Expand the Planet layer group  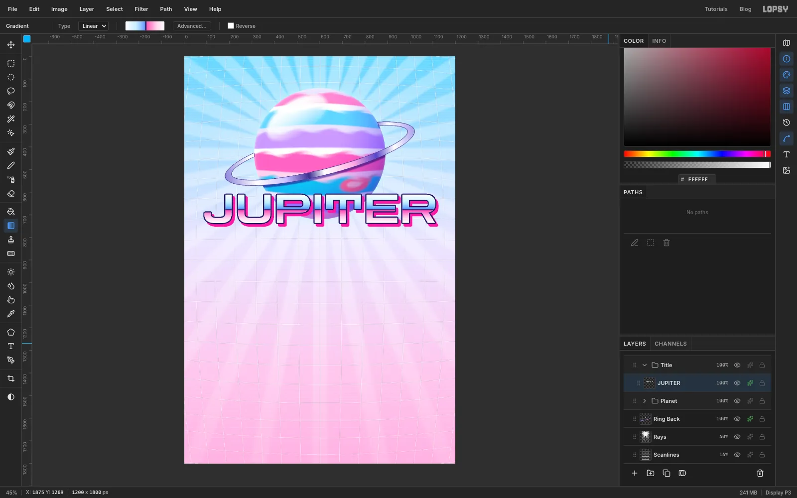click(x=645, y=401)
